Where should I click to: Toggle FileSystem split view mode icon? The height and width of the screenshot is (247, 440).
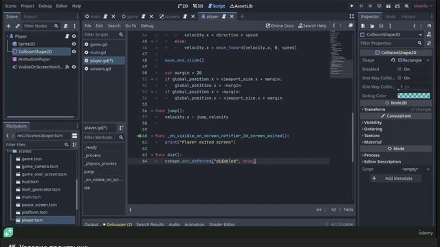(x=74, y=136)
